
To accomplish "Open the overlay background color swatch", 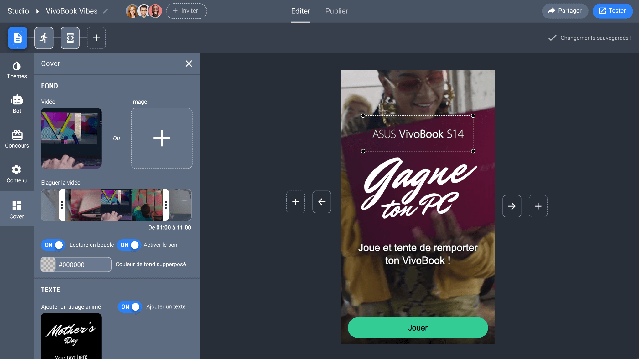I will [48, 265].
